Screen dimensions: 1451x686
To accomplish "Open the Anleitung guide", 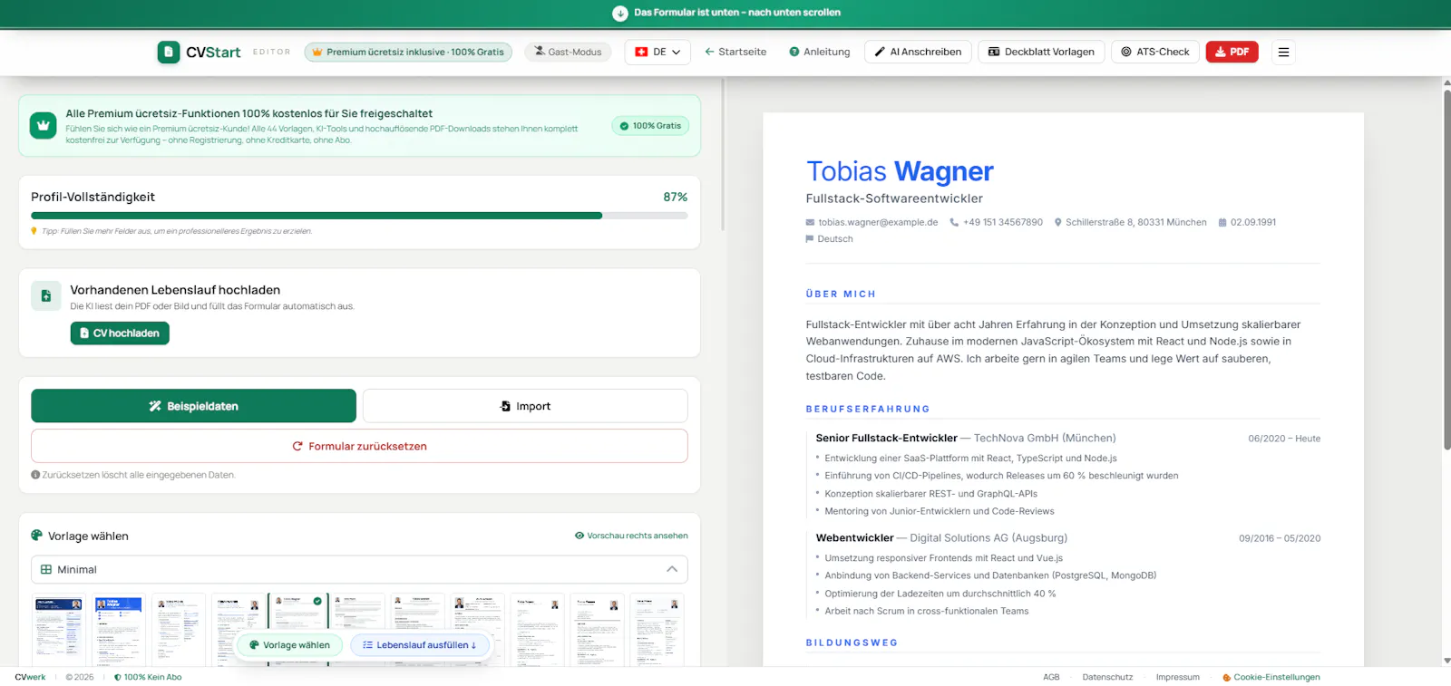I will click(x=820, y=52).
